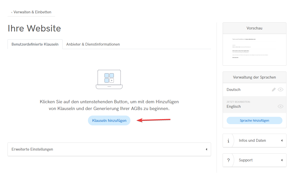
Task: Expand the Support panel arrow
Action: tap(282, 160)
